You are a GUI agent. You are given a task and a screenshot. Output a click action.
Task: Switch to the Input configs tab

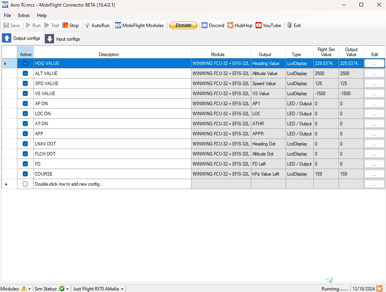click(x=63, y=39)
